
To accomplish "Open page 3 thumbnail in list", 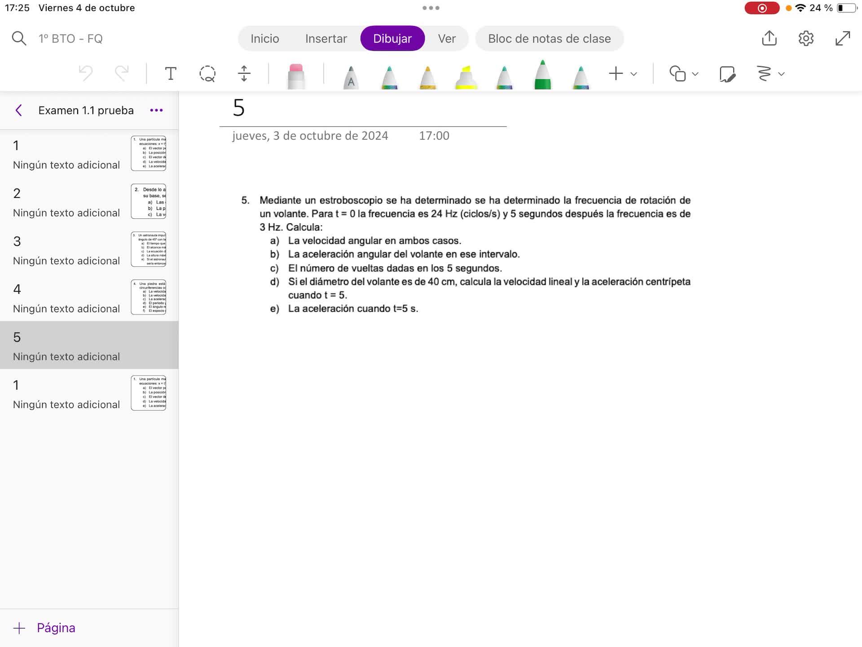I will pos(148,249).
